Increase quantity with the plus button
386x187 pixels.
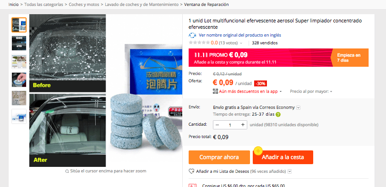click(x=243, y=125)
